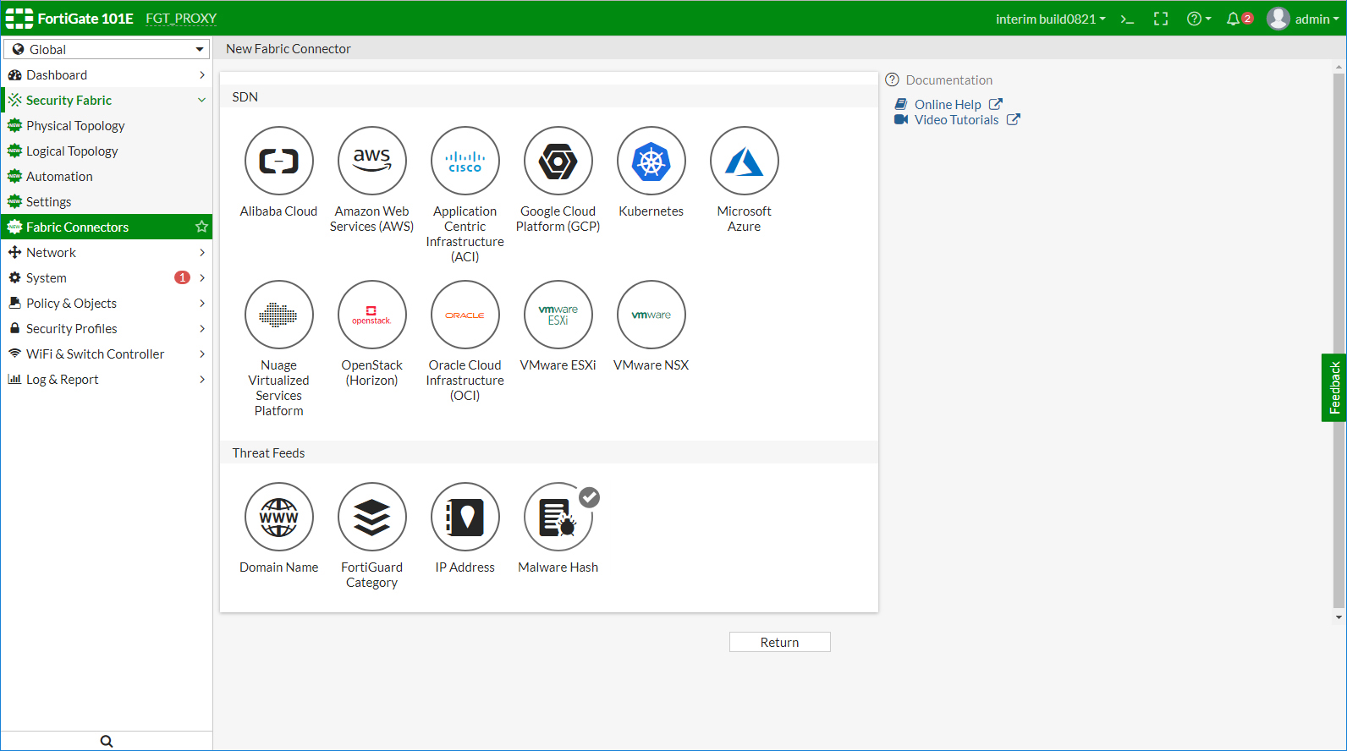This screenshot has width=1347, height=751.
Task: Open Physical Topology in sidebar
Action: pyautogui.click(x=107, y=125)
